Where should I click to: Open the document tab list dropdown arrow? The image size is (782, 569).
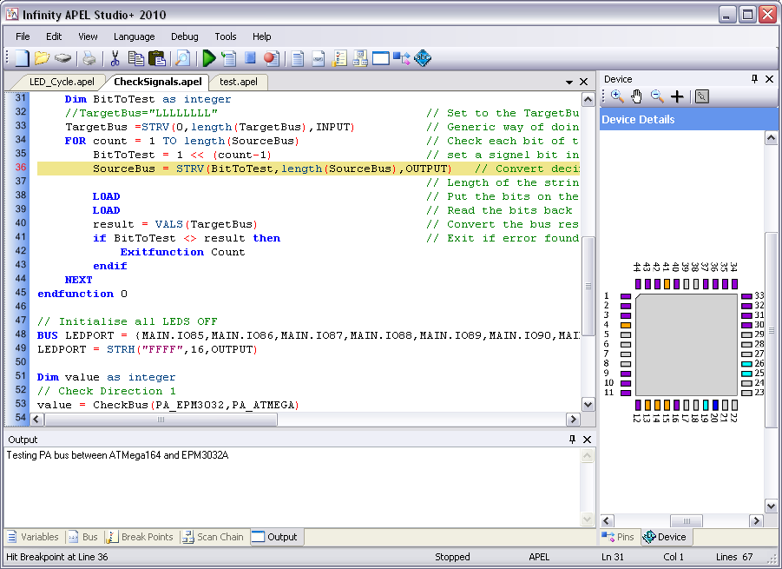point(569,82)
